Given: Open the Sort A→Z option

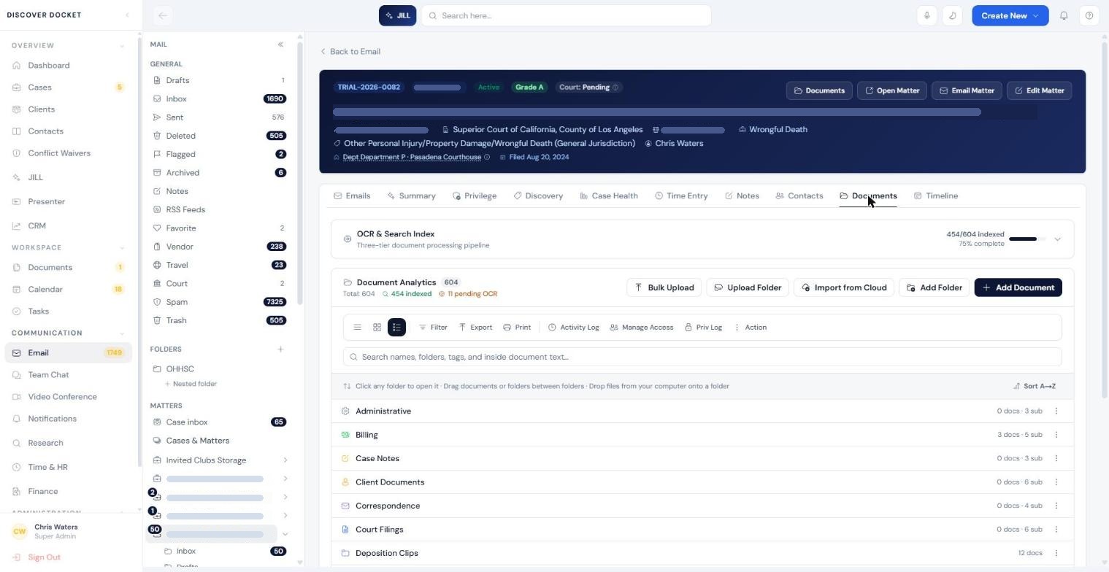Looking at the screenshot, I should tap(1035, 386).
